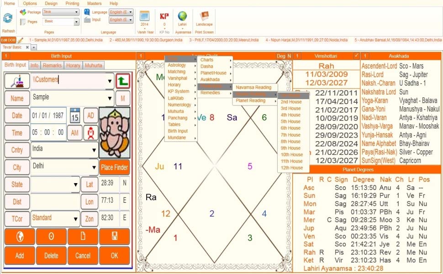Toggle latitude N direction

coord(125,183)
